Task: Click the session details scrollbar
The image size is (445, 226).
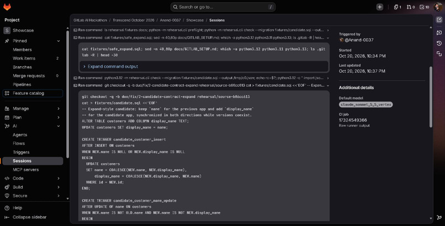Action: (x=431, y=97)
